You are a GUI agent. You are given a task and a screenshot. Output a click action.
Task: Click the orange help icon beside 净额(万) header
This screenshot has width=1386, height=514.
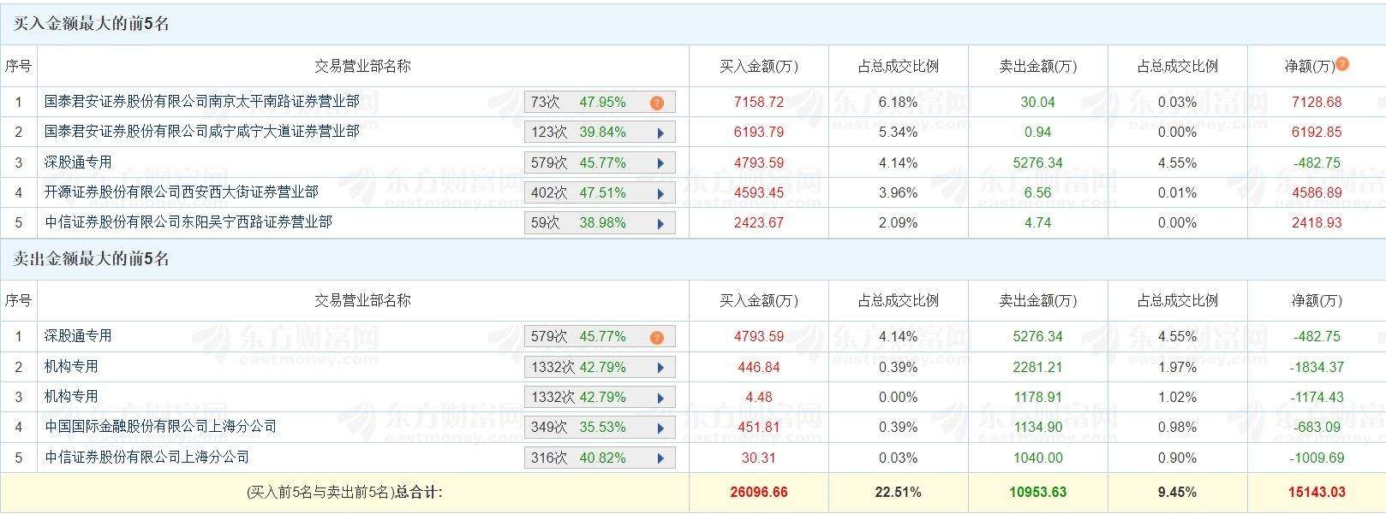pyautogui.click(x=1342, y=63)
